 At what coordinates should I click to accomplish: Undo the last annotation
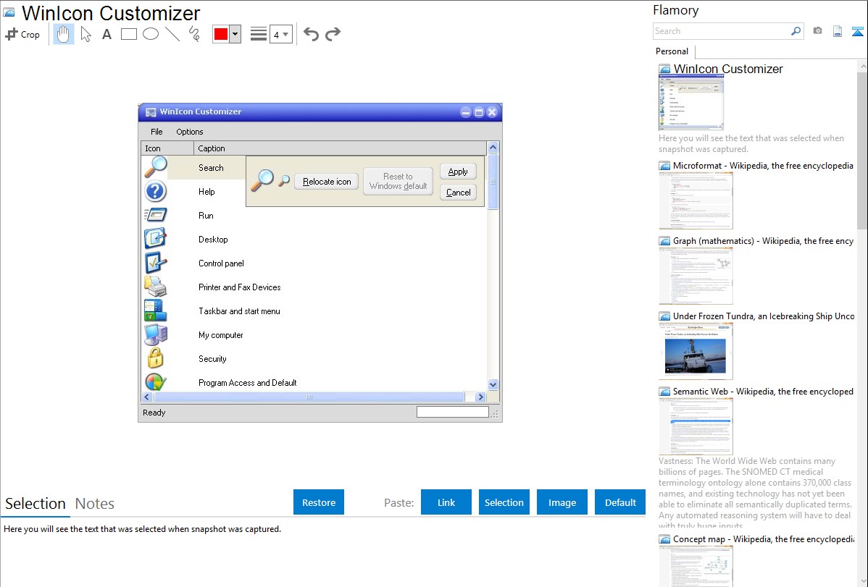(311, 34)
